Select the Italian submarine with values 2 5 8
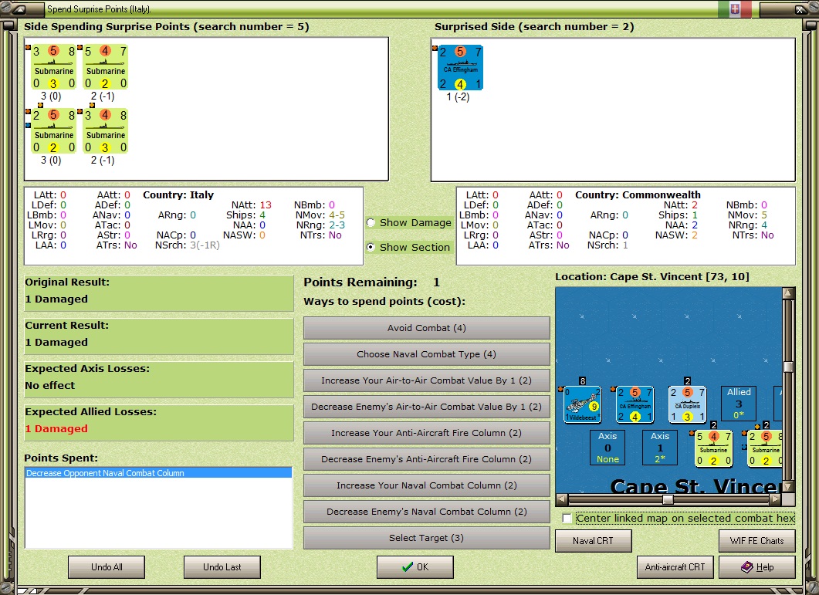819x595 pixels. [53, 131]
